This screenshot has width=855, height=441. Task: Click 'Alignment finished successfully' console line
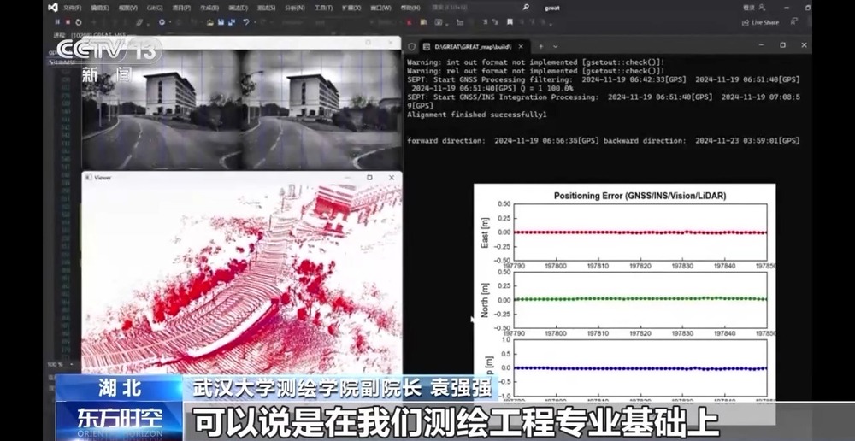click(x=476, y=115)
